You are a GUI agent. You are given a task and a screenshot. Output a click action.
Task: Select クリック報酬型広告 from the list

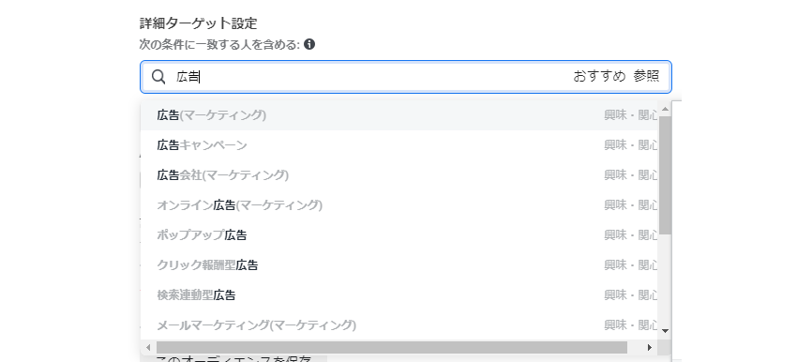click(399, 265)
